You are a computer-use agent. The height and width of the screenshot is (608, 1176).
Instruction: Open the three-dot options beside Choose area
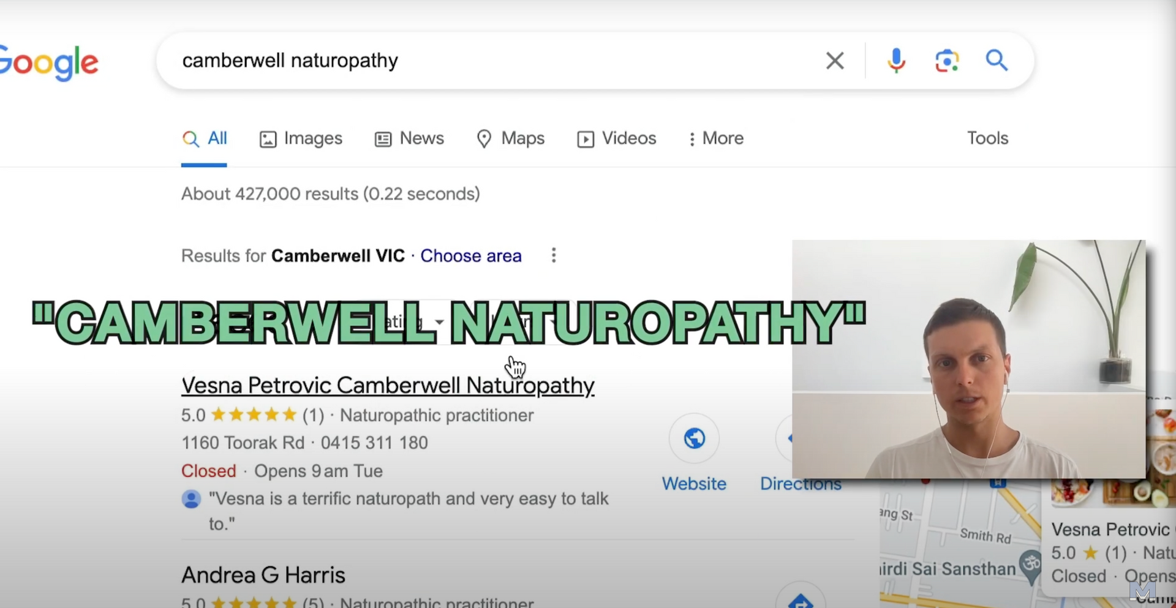[x=554, y=255]
